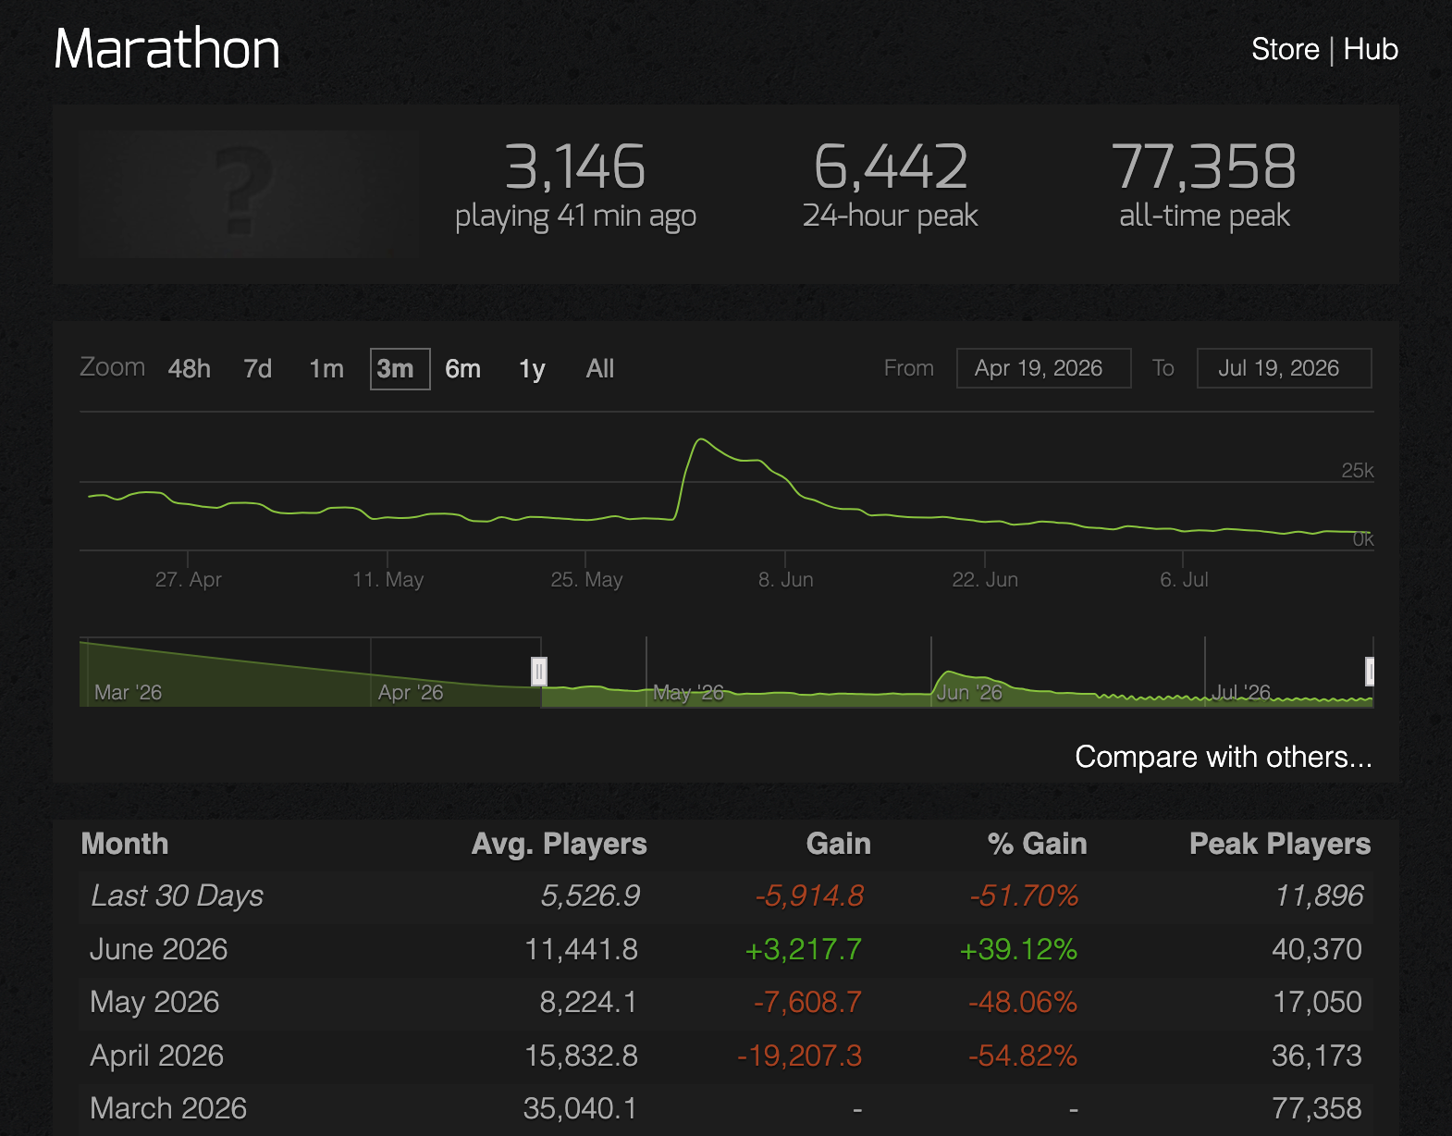Click the 15,832.8 average players value
This screenshot has width=1452, height=1136.
tap(582, 1056)
